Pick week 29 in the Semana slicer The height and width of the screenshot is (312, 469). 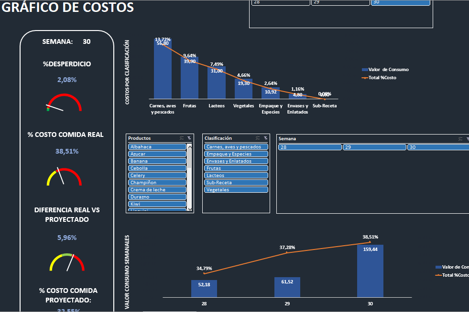pos(374,147)
